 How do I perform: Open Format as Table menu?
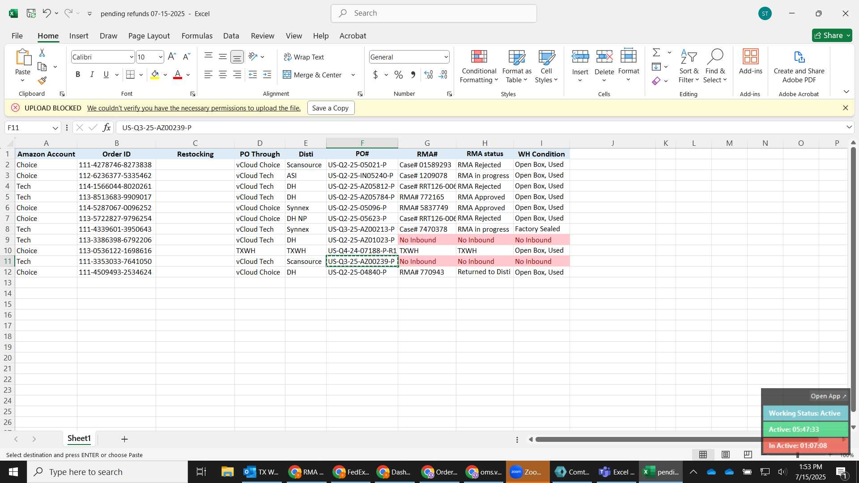[x=517, y=66]
